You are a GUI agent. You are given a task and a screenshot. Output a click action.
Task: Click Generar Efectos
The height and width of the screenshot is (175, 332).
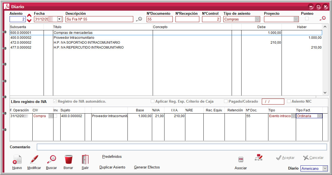pos(147,167)
